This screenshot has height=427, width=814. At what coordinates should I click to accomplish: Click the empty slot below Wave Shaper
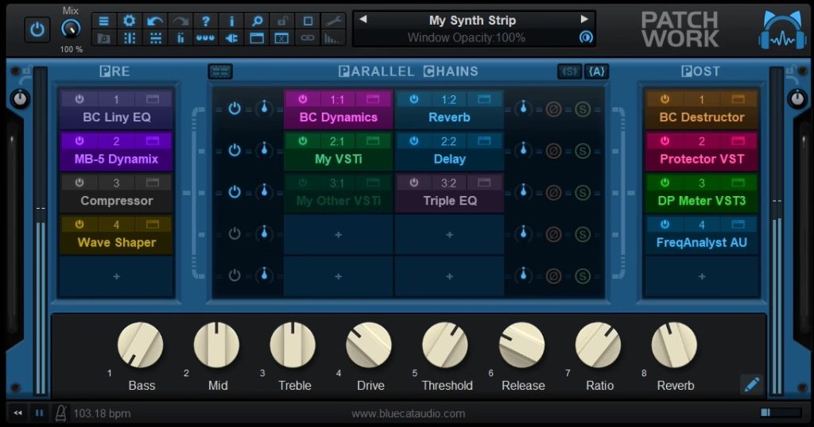coord(116,276)
